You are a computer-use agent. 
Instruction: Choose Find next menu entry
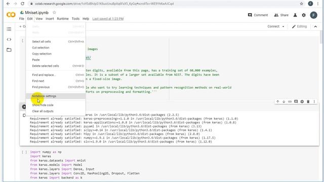[x=56, y=81]
